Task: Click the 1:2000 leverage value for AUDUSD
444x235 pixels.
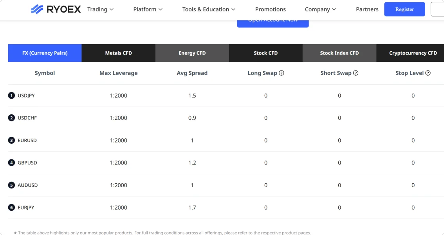Action: pyautogui.click(x=118, y=185)
